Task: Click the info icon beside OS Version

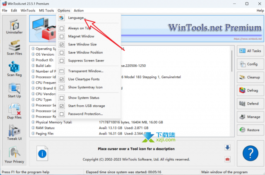Action: 33,54
